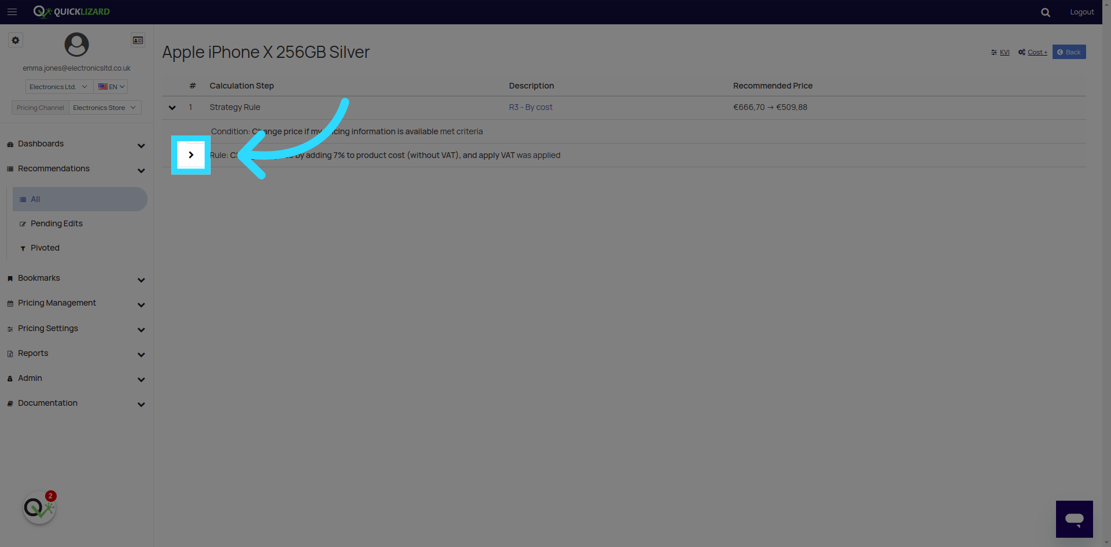This screenshot has width=1111, height=547.
Task: Open the R3 - By cost link
Action: 531,107
